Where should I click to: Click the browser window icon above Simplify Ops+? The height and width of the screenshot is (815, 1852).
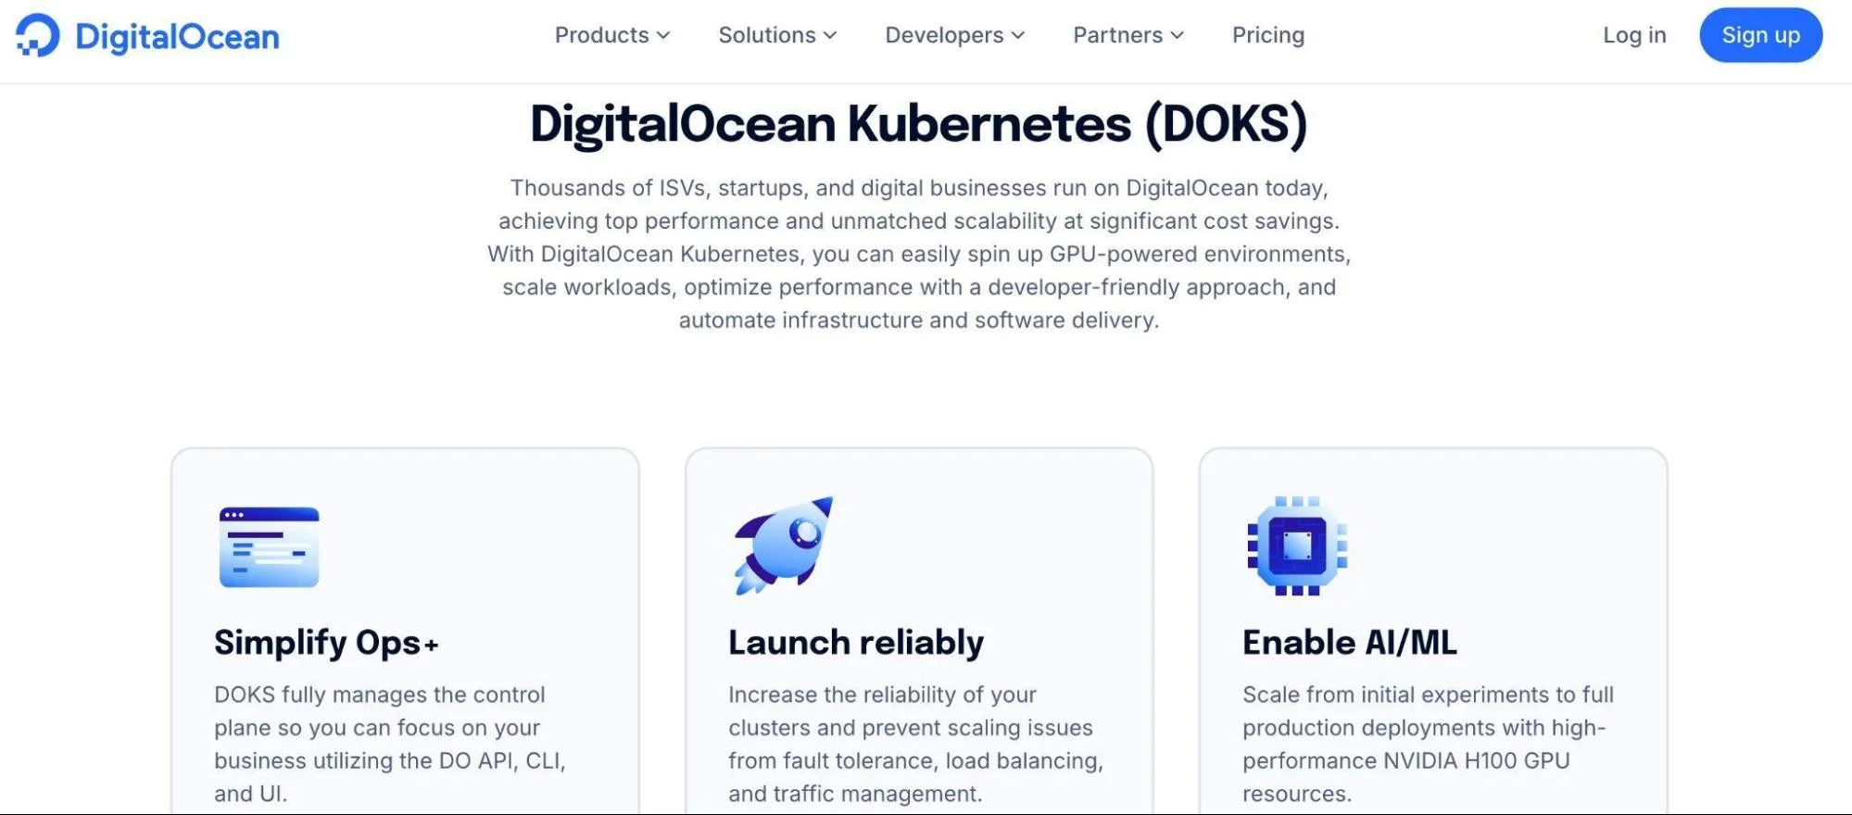coord(269,546)
